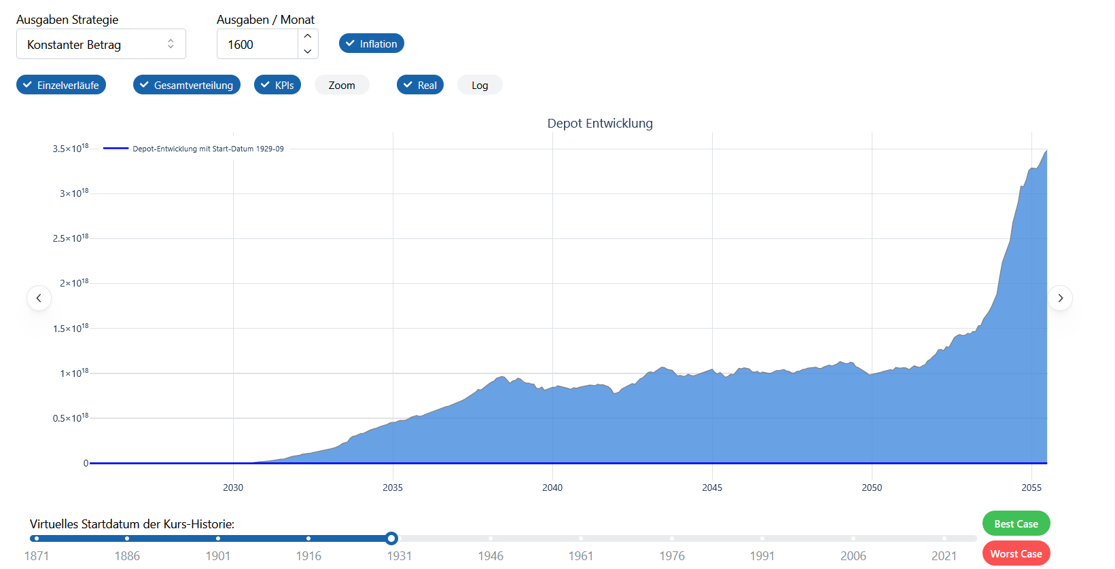Click the previous chart arrow

click(x=39, y=298)
